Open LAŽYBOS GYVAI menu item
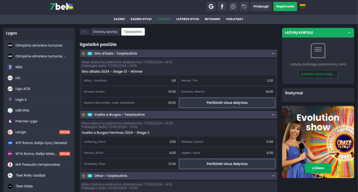358x192 pixels. 187,19
